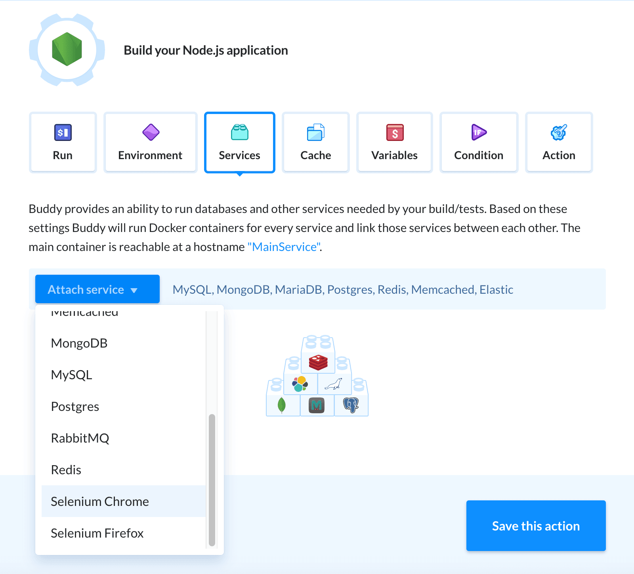The height and width of the screenshot is (574, 634).
Task: Select the Services tab
Action: pyautogui.click(x=240, y=143)
